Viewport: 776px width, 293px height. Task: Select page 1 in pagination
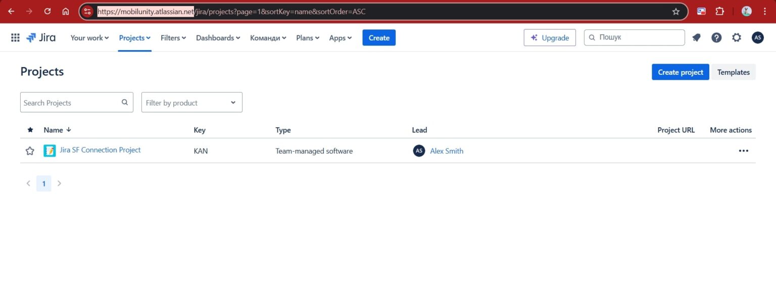tap(43, 183)
